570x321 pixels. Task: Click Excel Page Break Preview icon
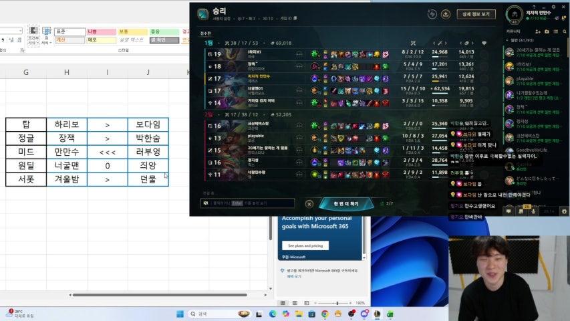point(307,303)
